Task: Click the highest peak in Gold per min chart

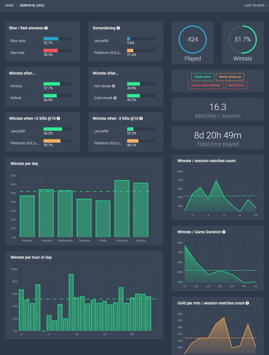Action: (x=224, y=318)
